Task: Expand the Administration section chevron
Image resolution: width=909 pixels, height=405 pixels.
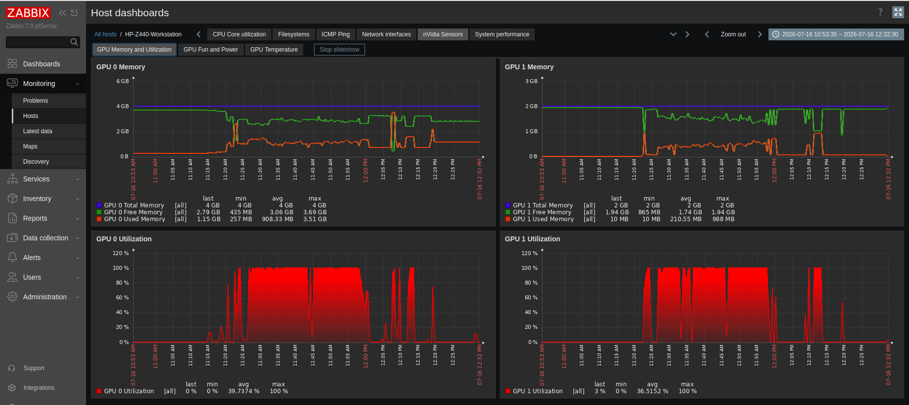Action: click(x=78, y=297)
